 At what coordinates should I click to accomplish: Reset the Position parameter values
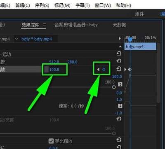[x=119, y=61]
